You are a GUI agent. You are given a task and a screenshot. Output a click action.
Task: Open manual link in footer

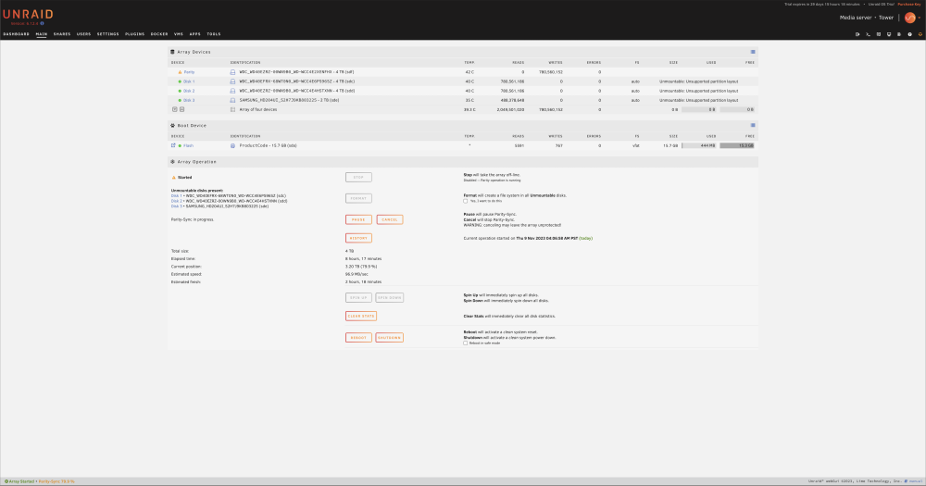pos(915,481)
